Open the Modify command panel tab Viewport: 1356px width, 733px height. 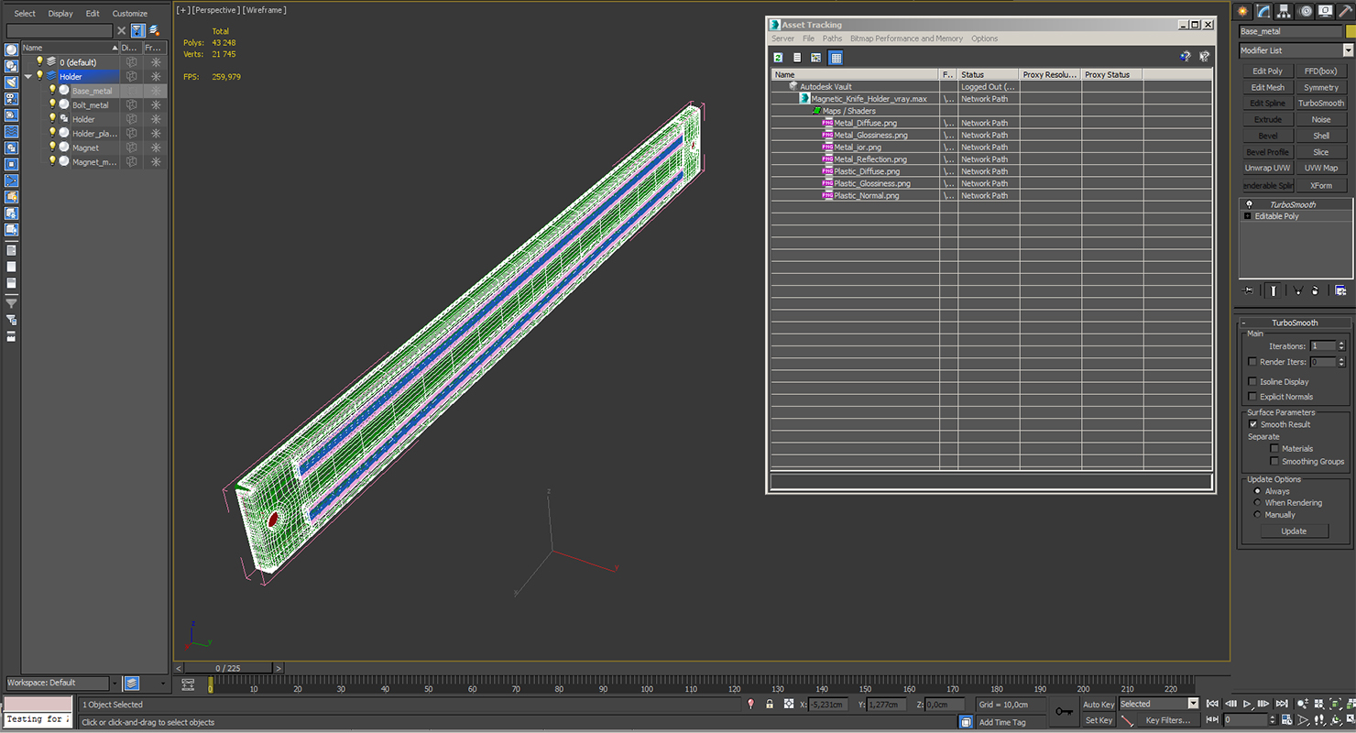1264,11
